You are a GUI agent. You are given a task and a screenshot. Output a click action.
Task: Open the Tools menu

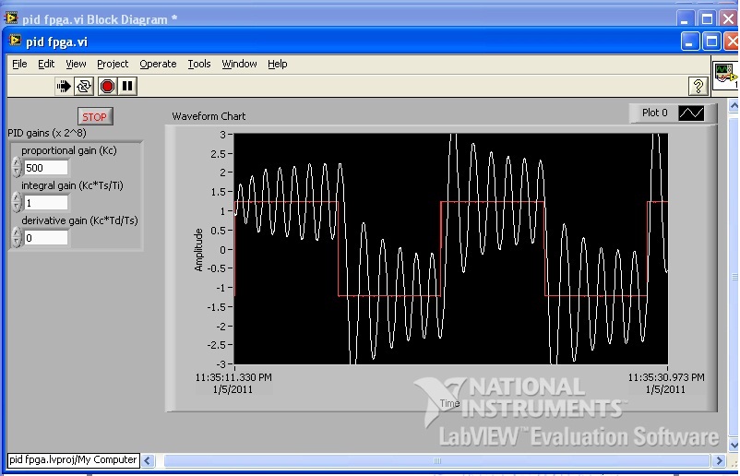click(x=198, y=64)
